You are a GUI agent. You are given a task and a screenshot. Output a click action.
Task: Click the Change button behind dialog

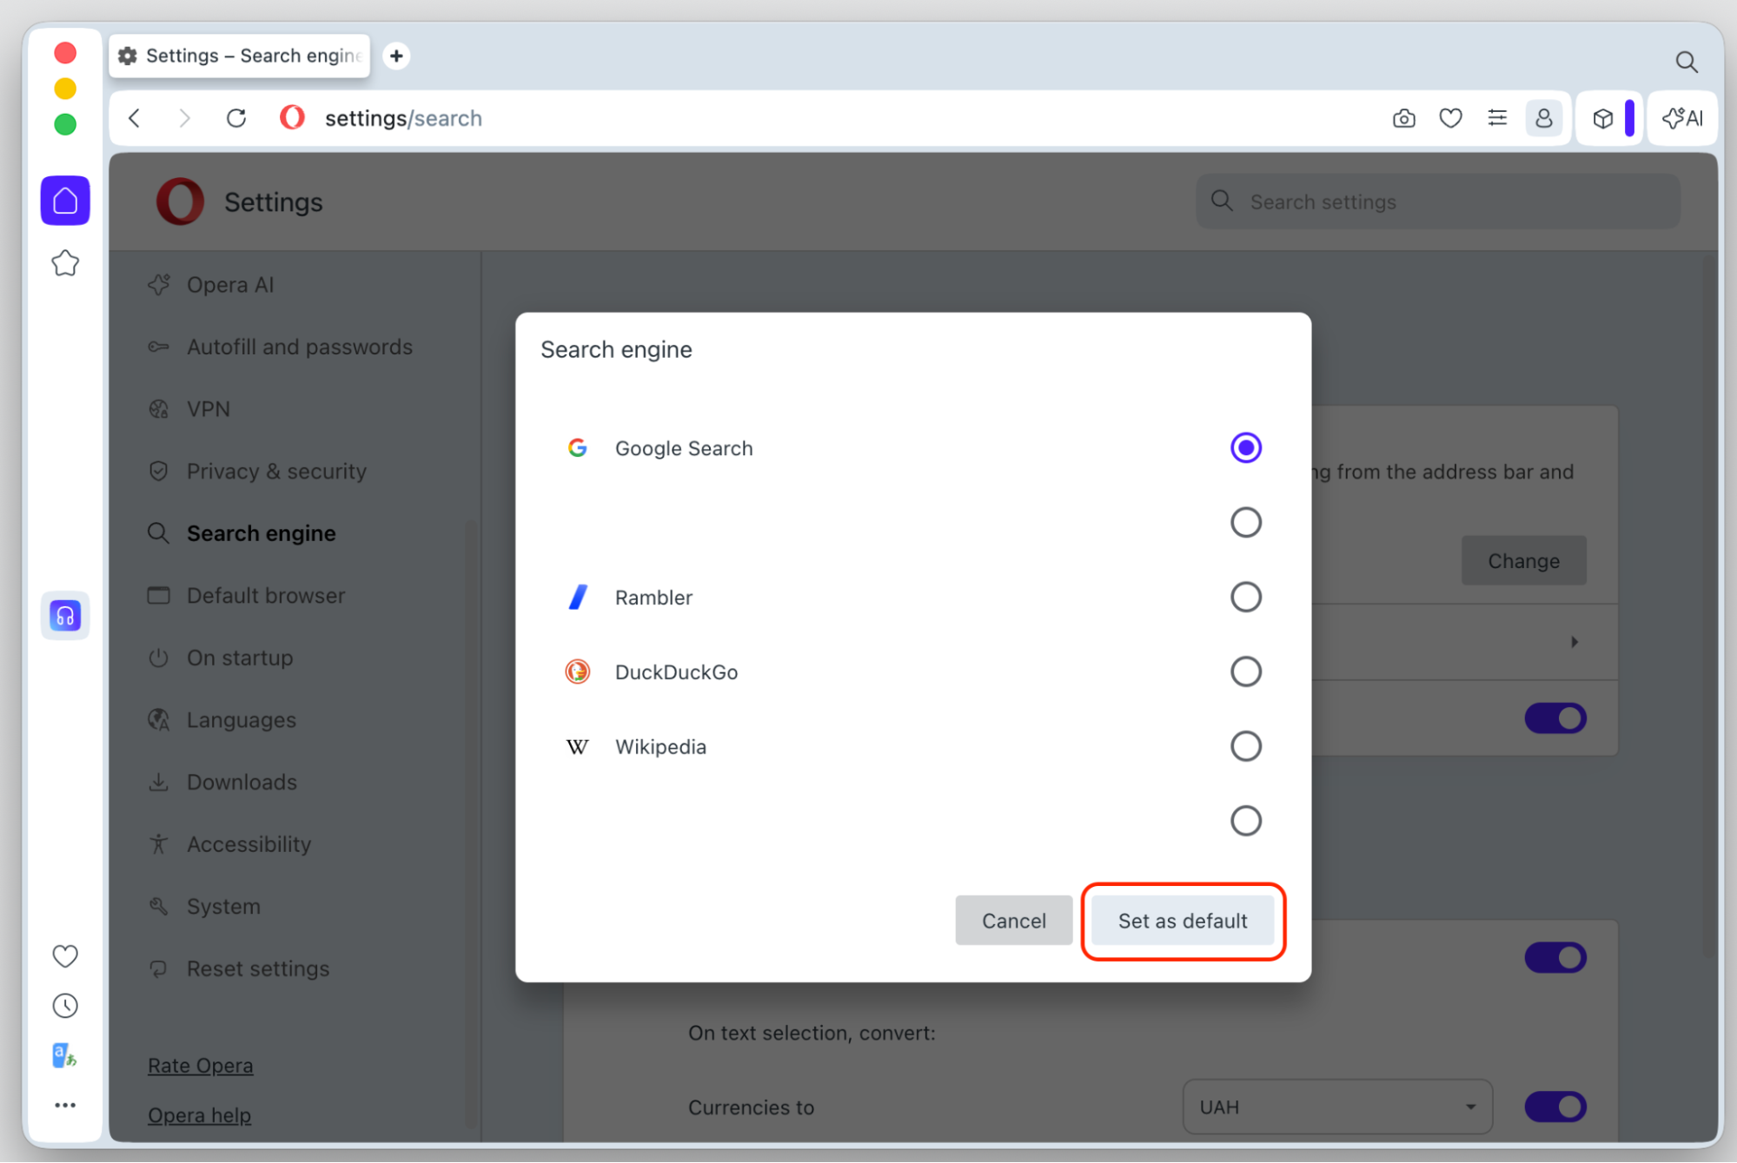(1524, 561)
